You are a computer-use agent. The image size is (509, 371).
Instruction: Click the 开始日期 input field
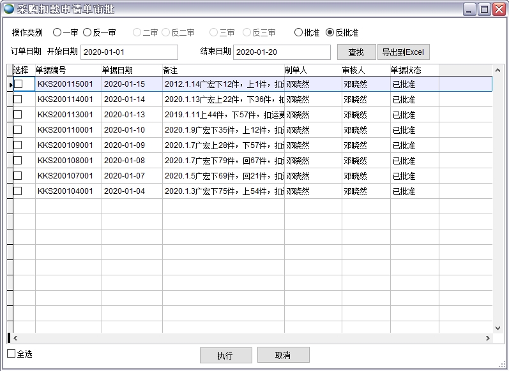129,52
